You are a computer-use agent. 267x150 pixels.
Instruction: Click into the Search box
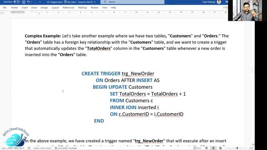(133, 2)
